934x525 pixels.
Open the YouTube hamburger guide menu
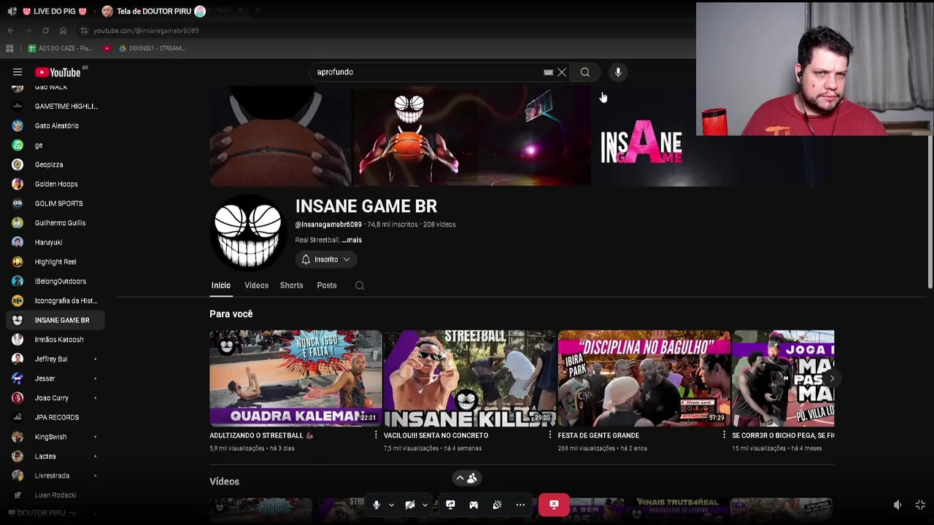(17, 72)
